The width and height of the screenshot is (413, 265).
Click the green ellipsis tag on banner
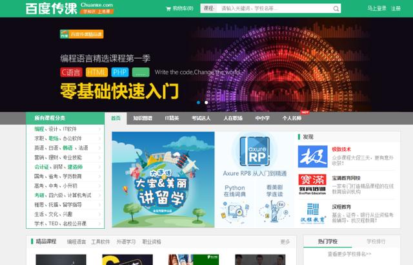point(141,72)
